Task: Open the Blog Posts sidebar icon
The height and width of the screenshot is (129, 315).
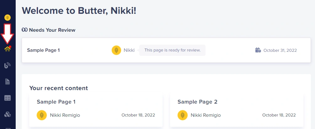Action: click(x=8, y=65)
